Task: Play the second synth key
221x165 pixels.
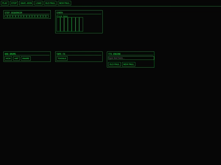Action: tap(62, 24)
